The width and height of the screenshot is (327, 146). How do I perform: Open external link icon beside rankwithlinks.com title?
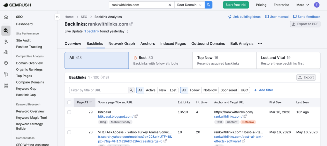[131, 24]
